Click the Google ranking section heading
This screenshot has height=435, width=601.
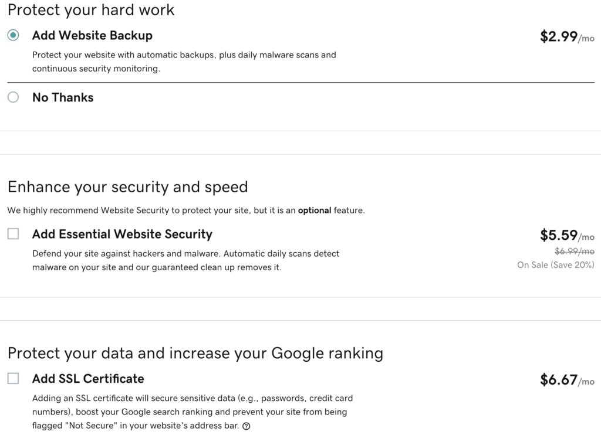[x=195, y=354]
